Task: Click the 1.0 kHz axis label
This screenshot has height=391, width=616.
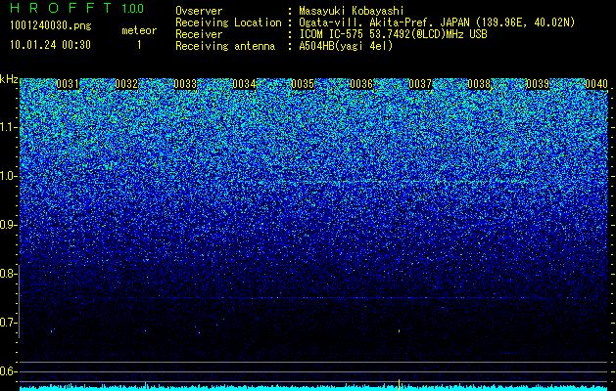Action: click(x=7, y=176)
